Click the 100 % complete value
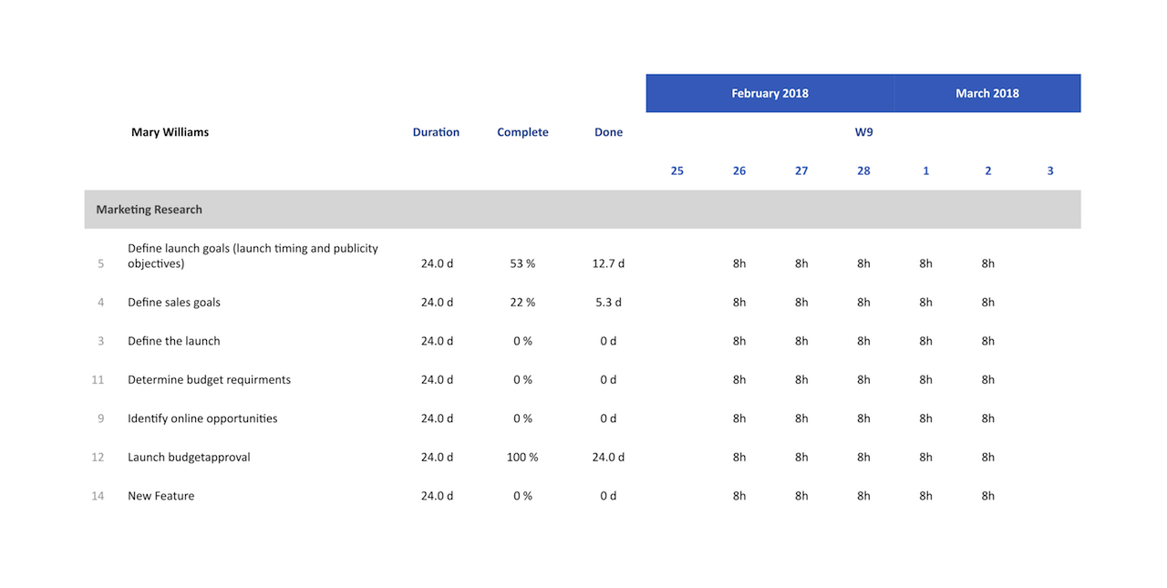 (522, 458)
